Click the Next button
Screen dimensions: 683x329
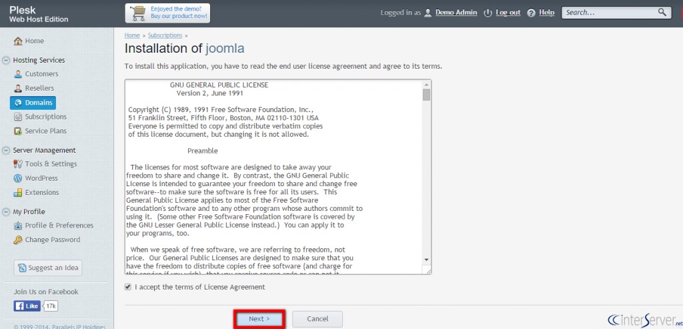tap(259, 319)
